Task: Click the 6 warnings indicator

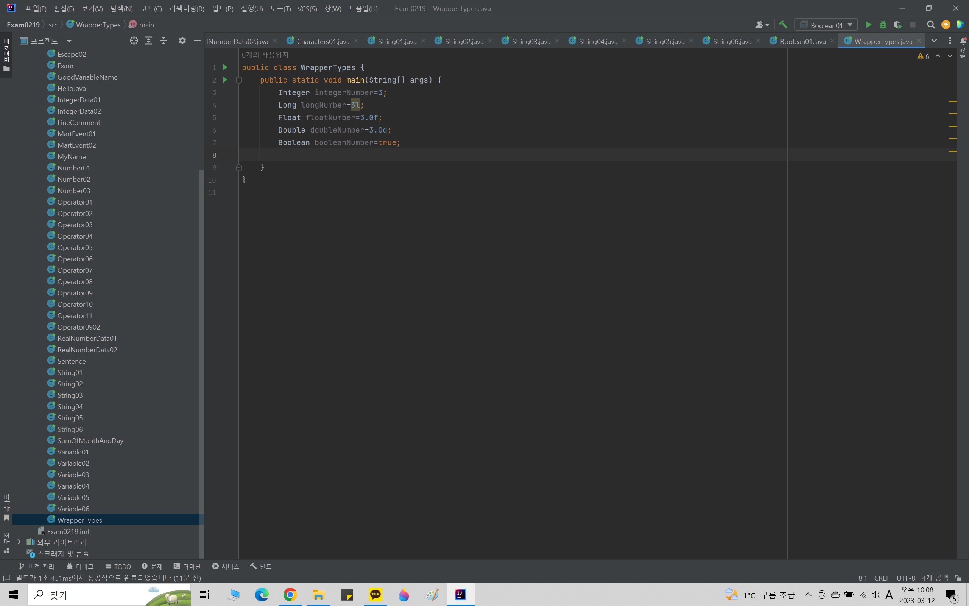Action: click(923, 56)
